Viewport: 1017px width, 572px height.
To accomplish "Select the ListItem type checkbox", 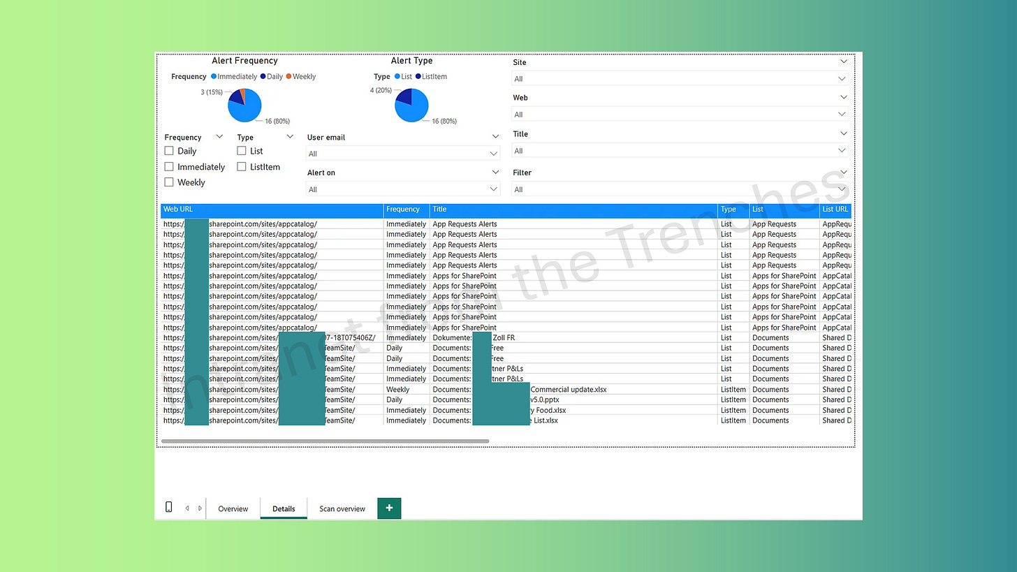I will pyautogui.click(x=240, y=166).
